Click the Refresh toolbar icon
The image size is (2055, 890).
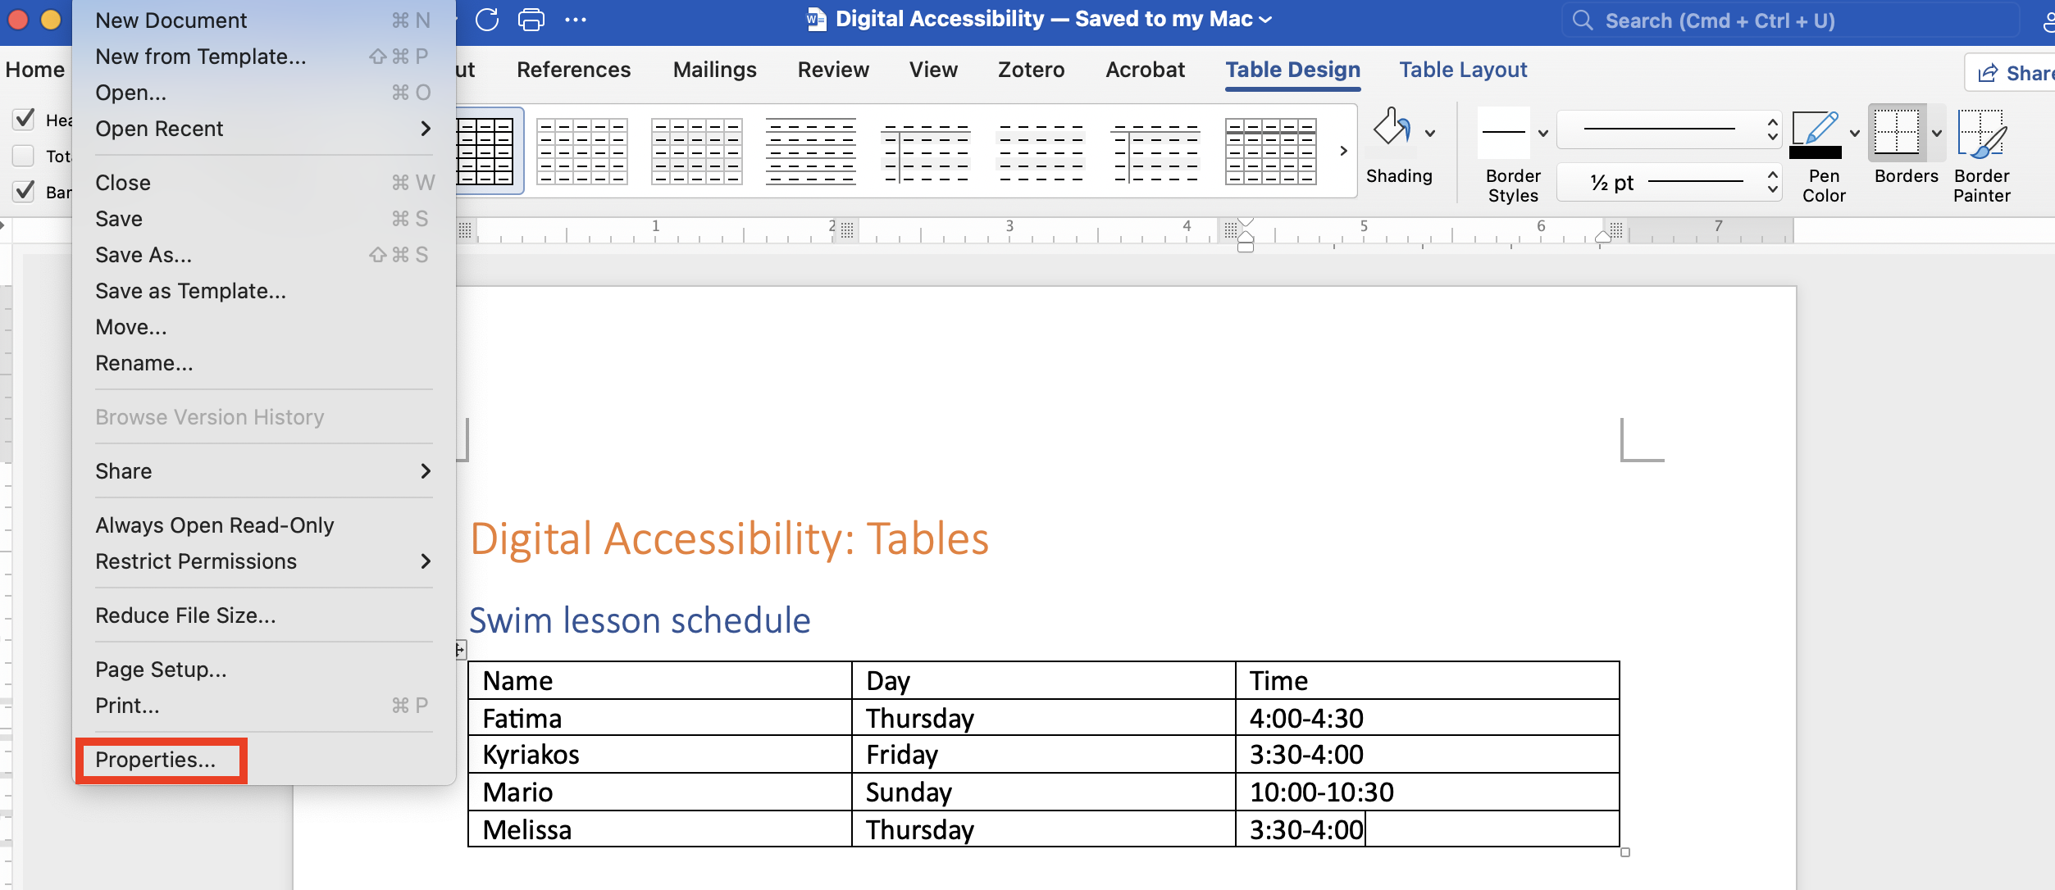(x=487, y=19)
